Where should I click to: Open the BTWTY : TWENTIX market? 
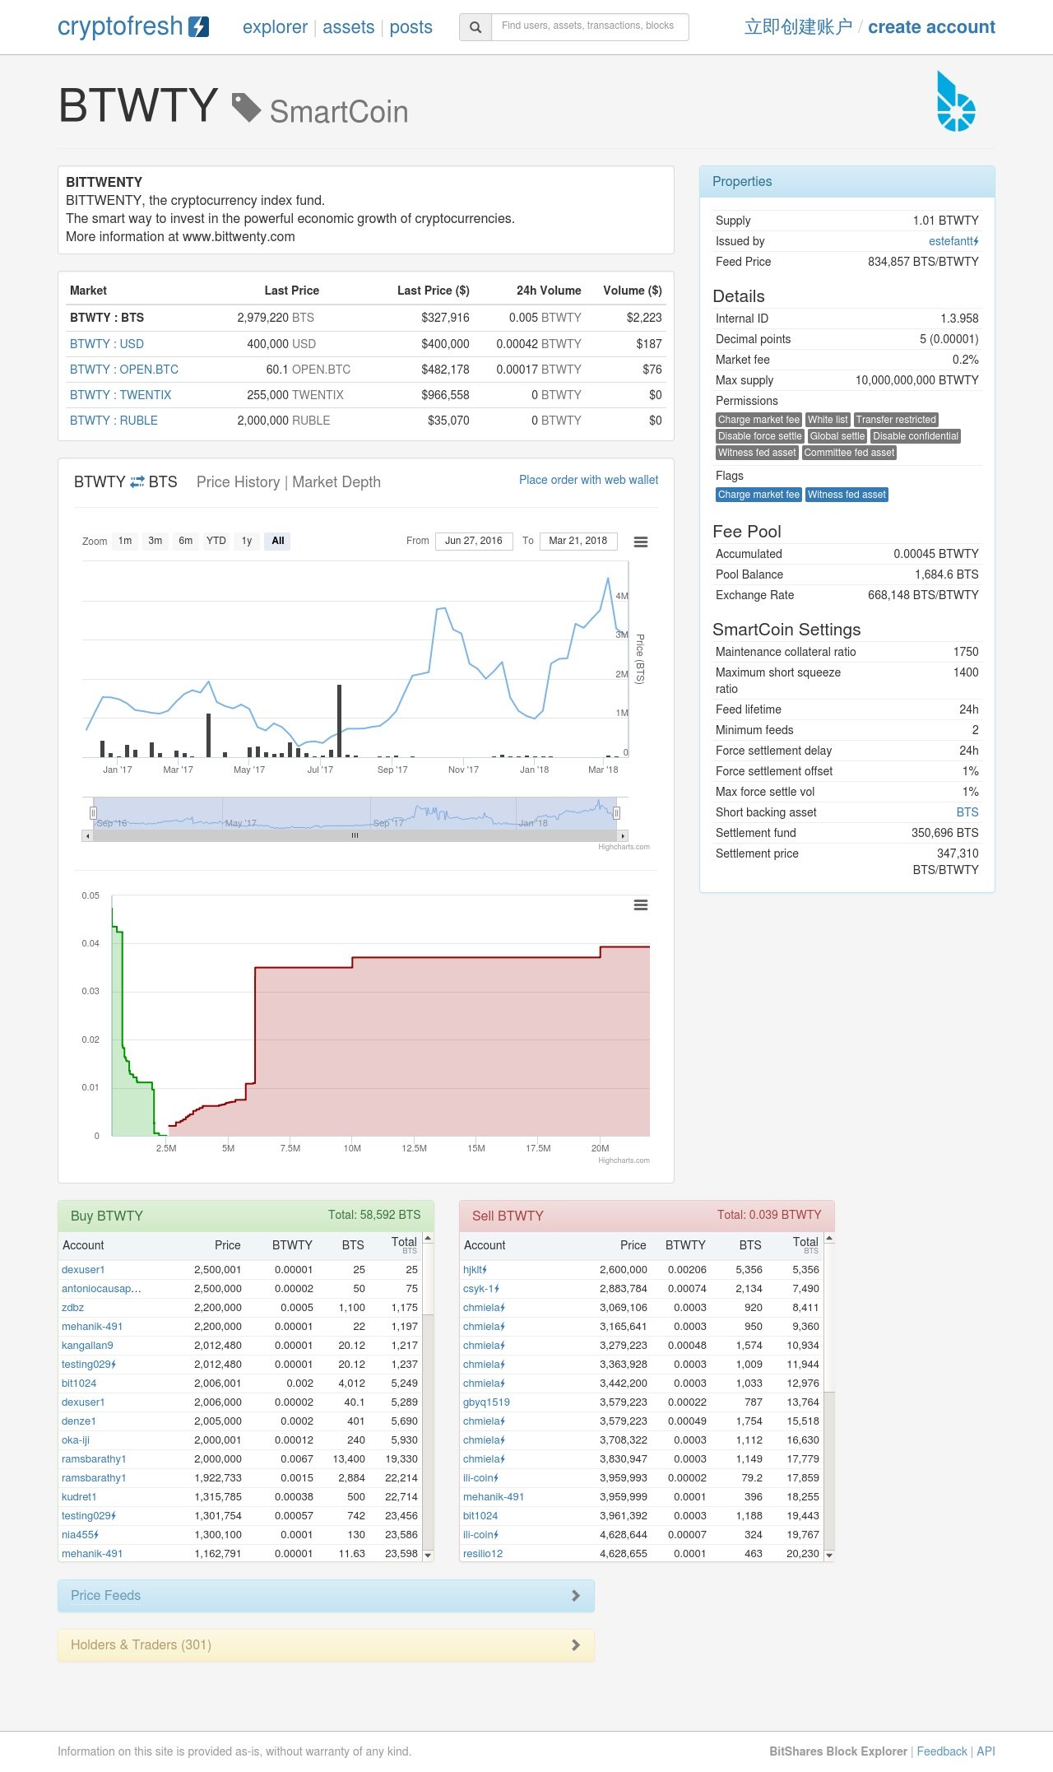click(121, 395)
